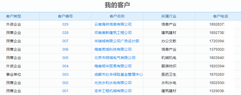Click phone number starting 1892738
Screen dimensions: 241x95
217,33
